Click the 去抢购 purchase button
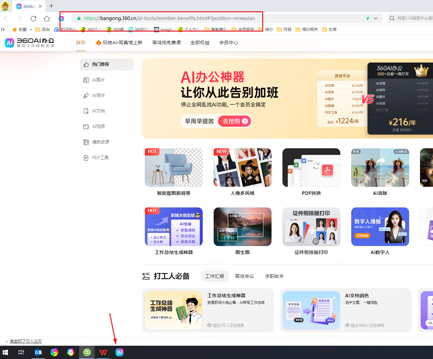This screenshot has width=433, height=359. (234, 121)
